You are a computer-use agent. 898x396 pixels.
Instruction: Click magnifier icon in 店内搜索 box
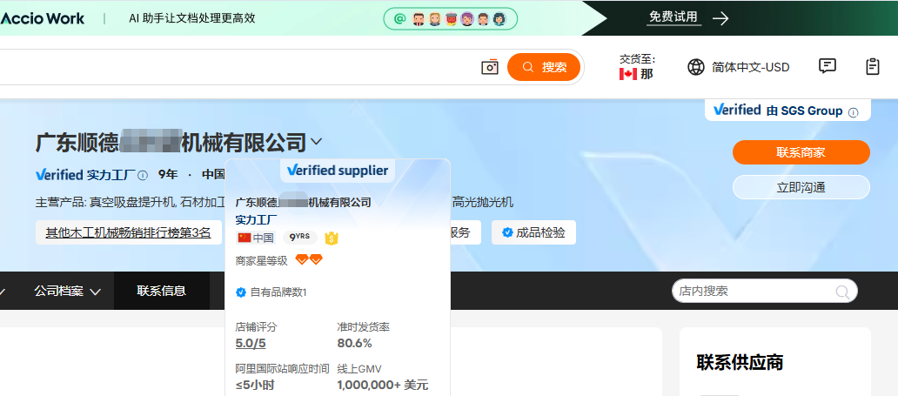click(x=842, y=292)
